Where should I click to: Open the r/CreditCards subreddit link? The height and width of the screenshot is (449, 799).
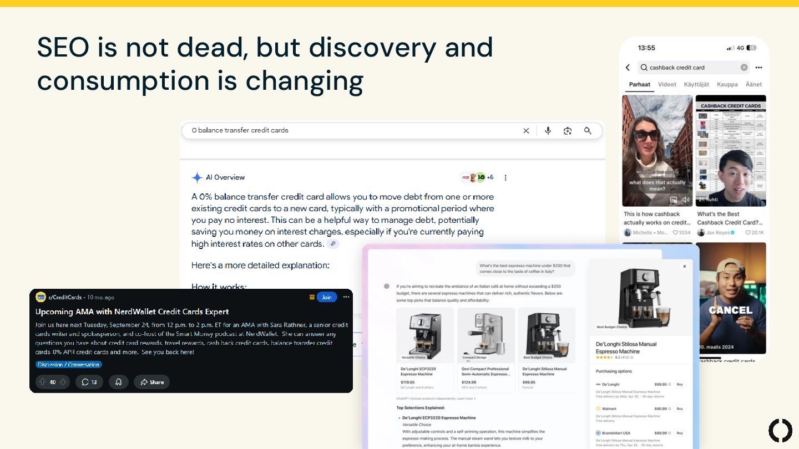(65, 297)
